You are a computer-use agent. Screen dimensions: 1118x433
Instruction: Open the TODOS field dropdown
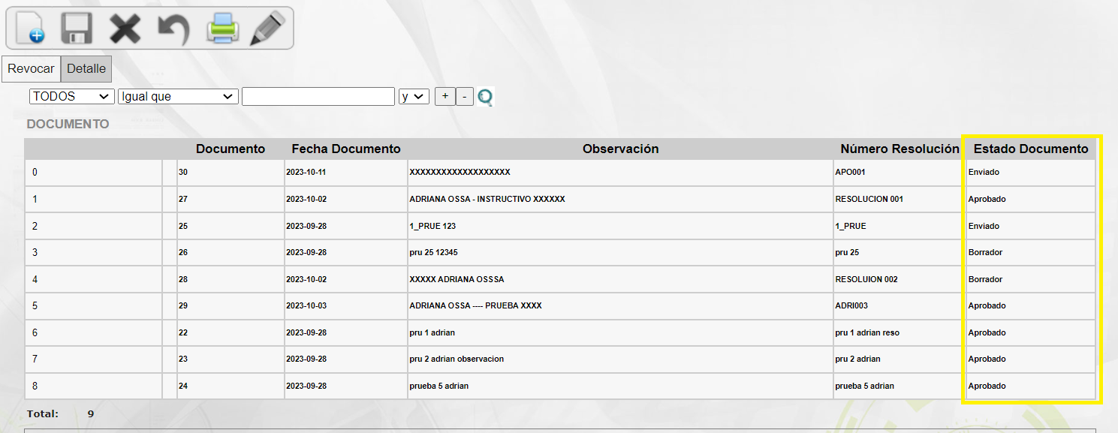[71, 97]
